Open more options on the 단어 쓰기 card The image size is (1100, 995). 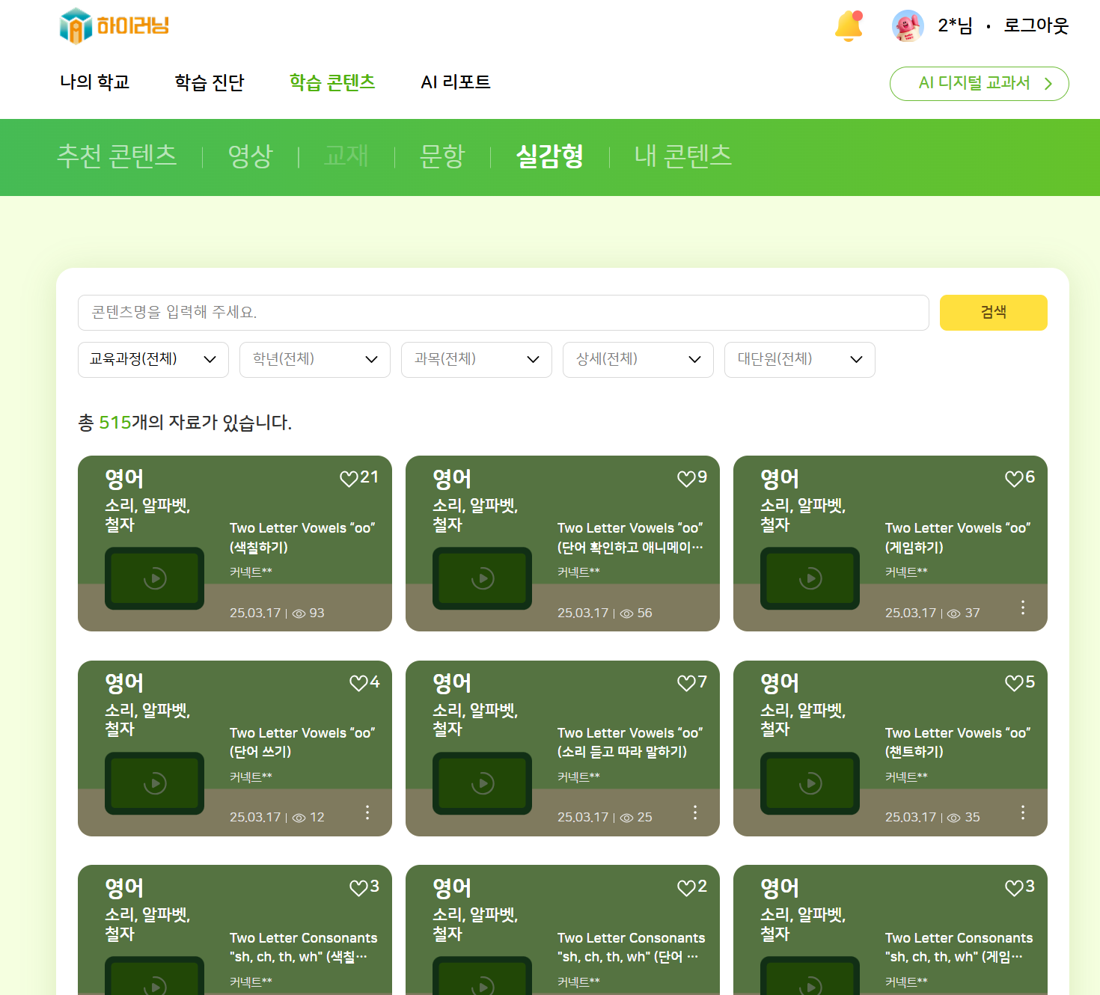pos(367,812)
